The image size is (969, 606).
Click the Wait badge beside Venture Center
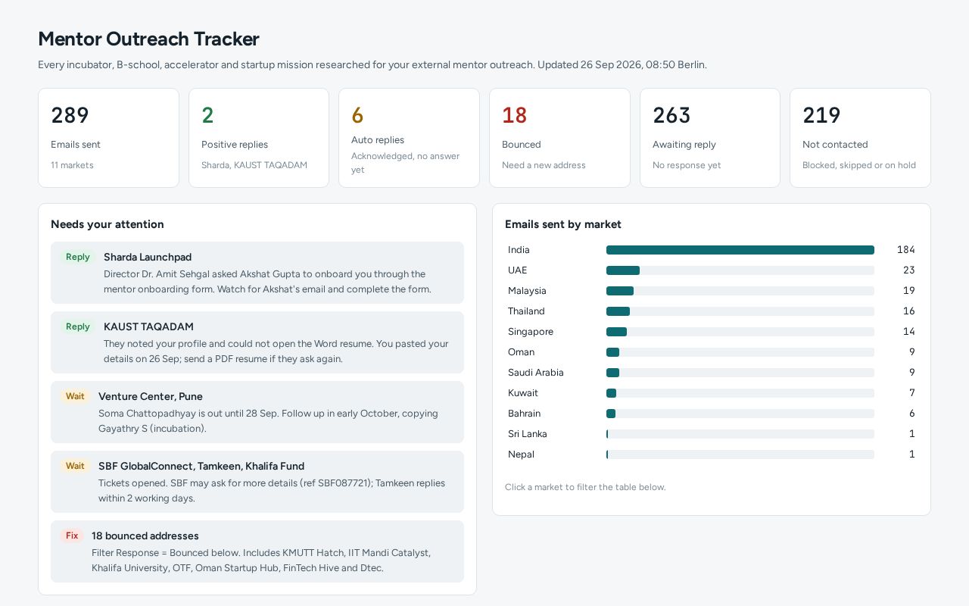(x=75, y=396)
